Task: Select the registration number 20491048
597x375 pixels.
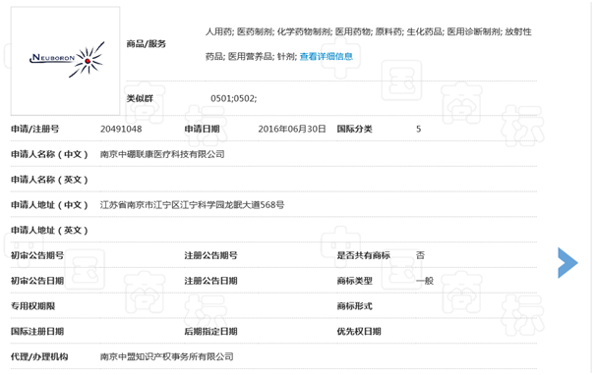Action: click(121, 130)
